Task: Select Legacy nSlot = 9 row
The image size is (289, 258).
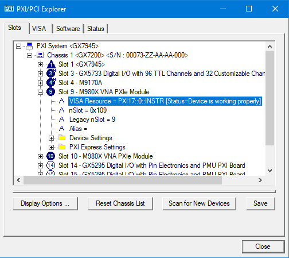Action: click(92, 120)
